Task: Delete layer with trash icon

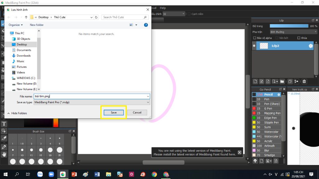Action: pyautogui.click(x=304, y=81)
